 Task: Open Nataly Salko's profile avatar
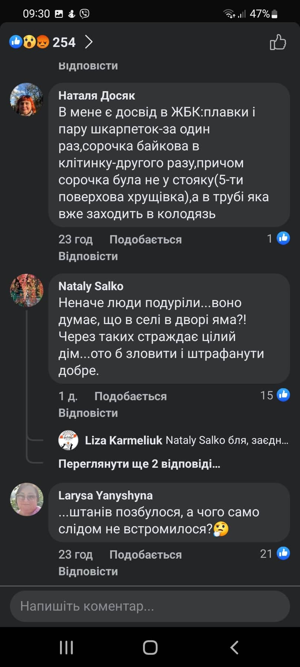pyautogui.click(x=26, y=290)
